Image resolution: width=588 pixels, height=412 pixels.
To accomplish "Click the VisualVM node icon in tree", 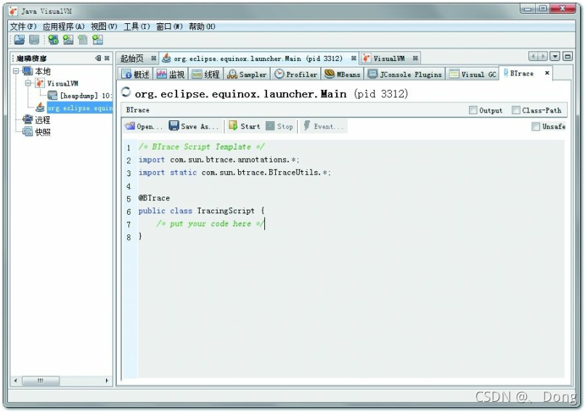I will (x=40, y=83).
